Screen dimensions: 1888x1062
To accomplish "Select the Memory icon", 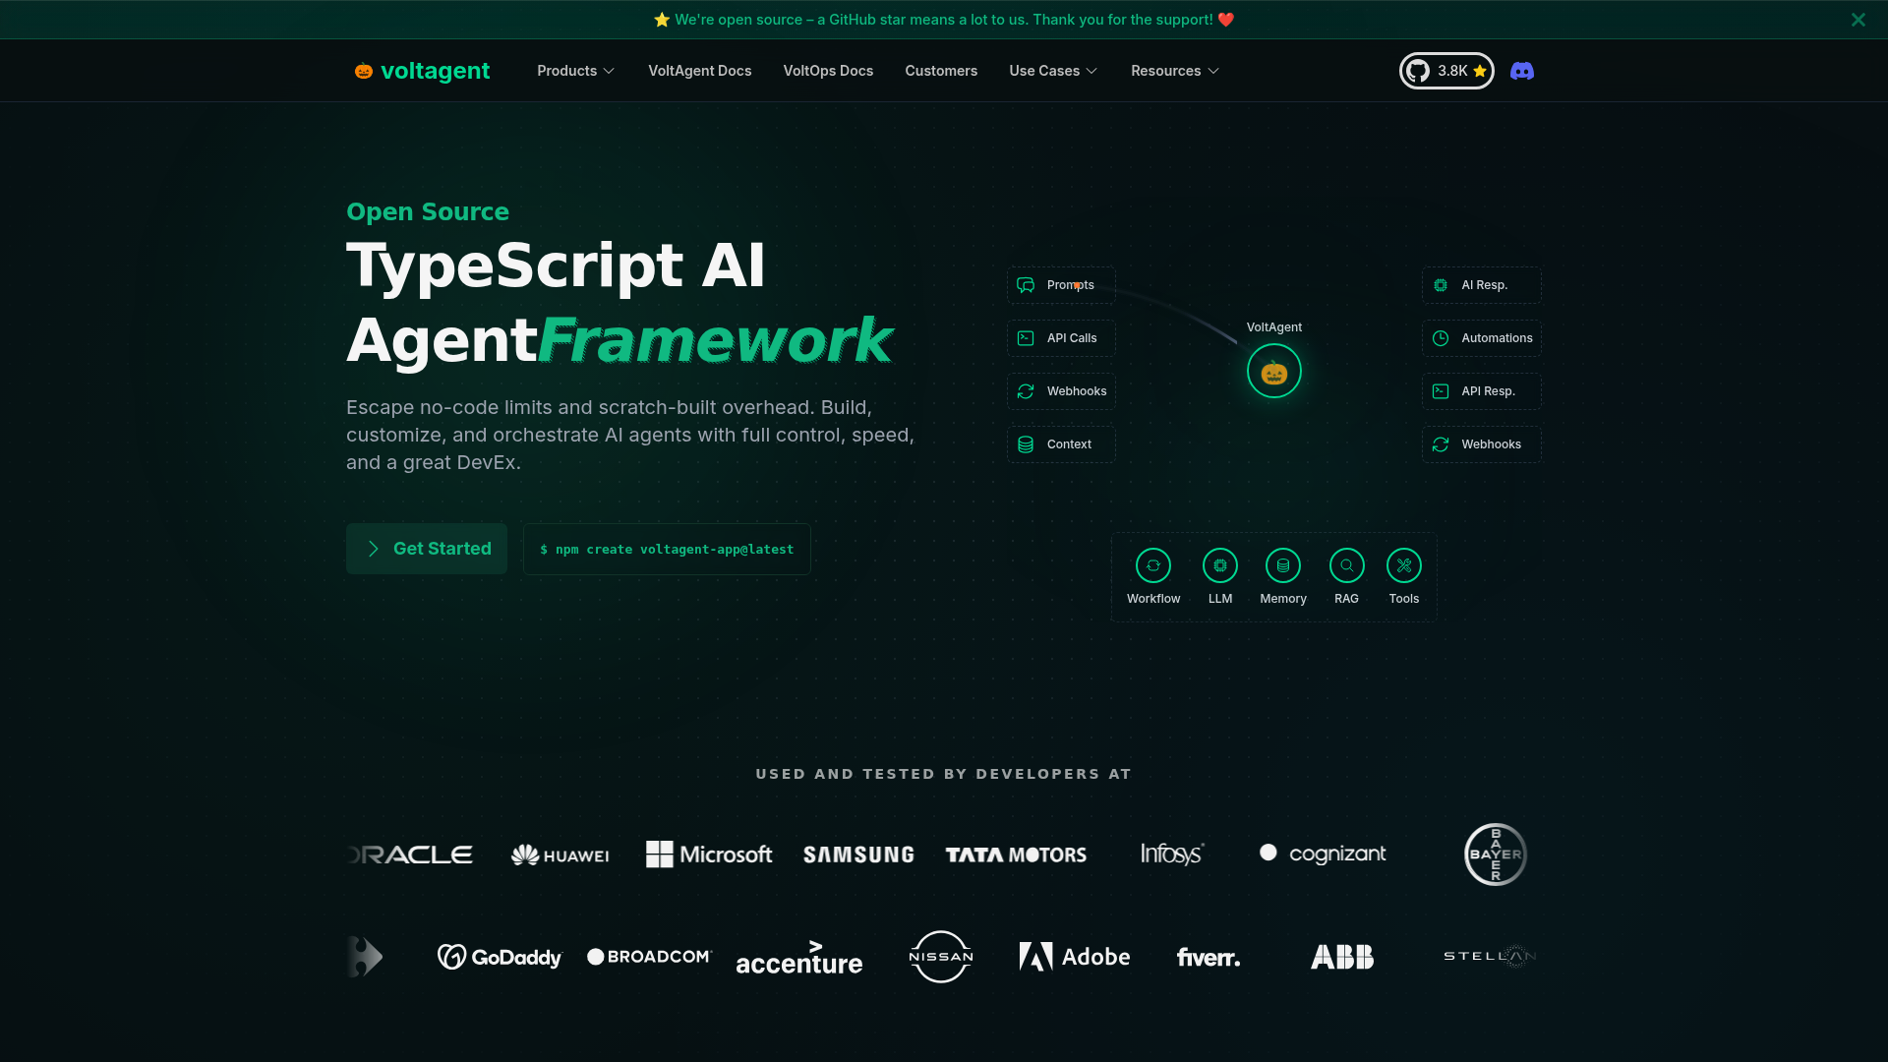I will pyautogui.click(x=1282, y=565).
